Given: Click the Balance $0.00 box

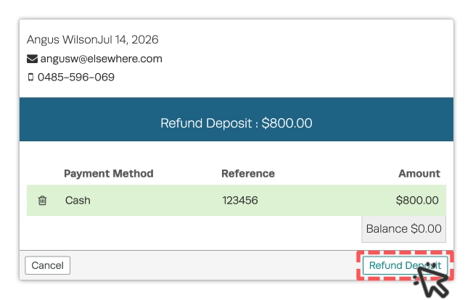Looking at the screenshot, I should (403, 229).
